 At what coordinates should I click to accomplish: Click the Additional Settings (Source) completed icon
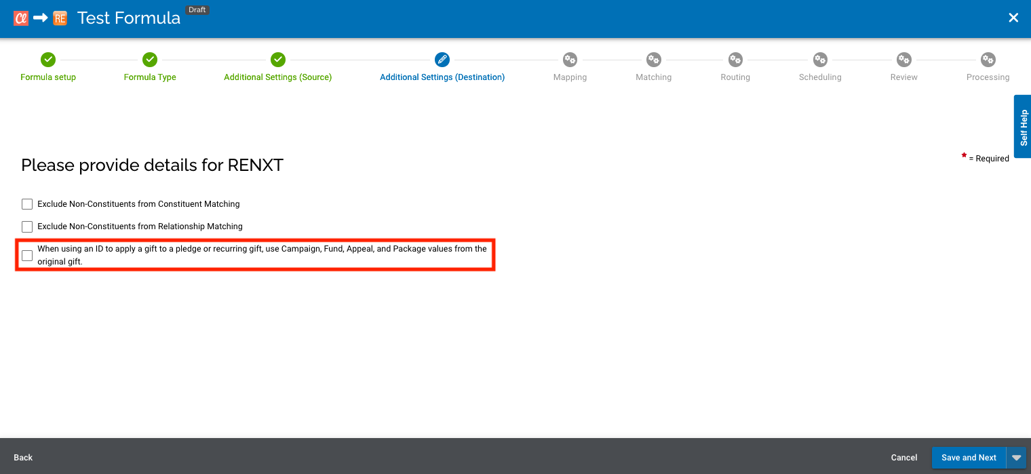tap(277, 60)
